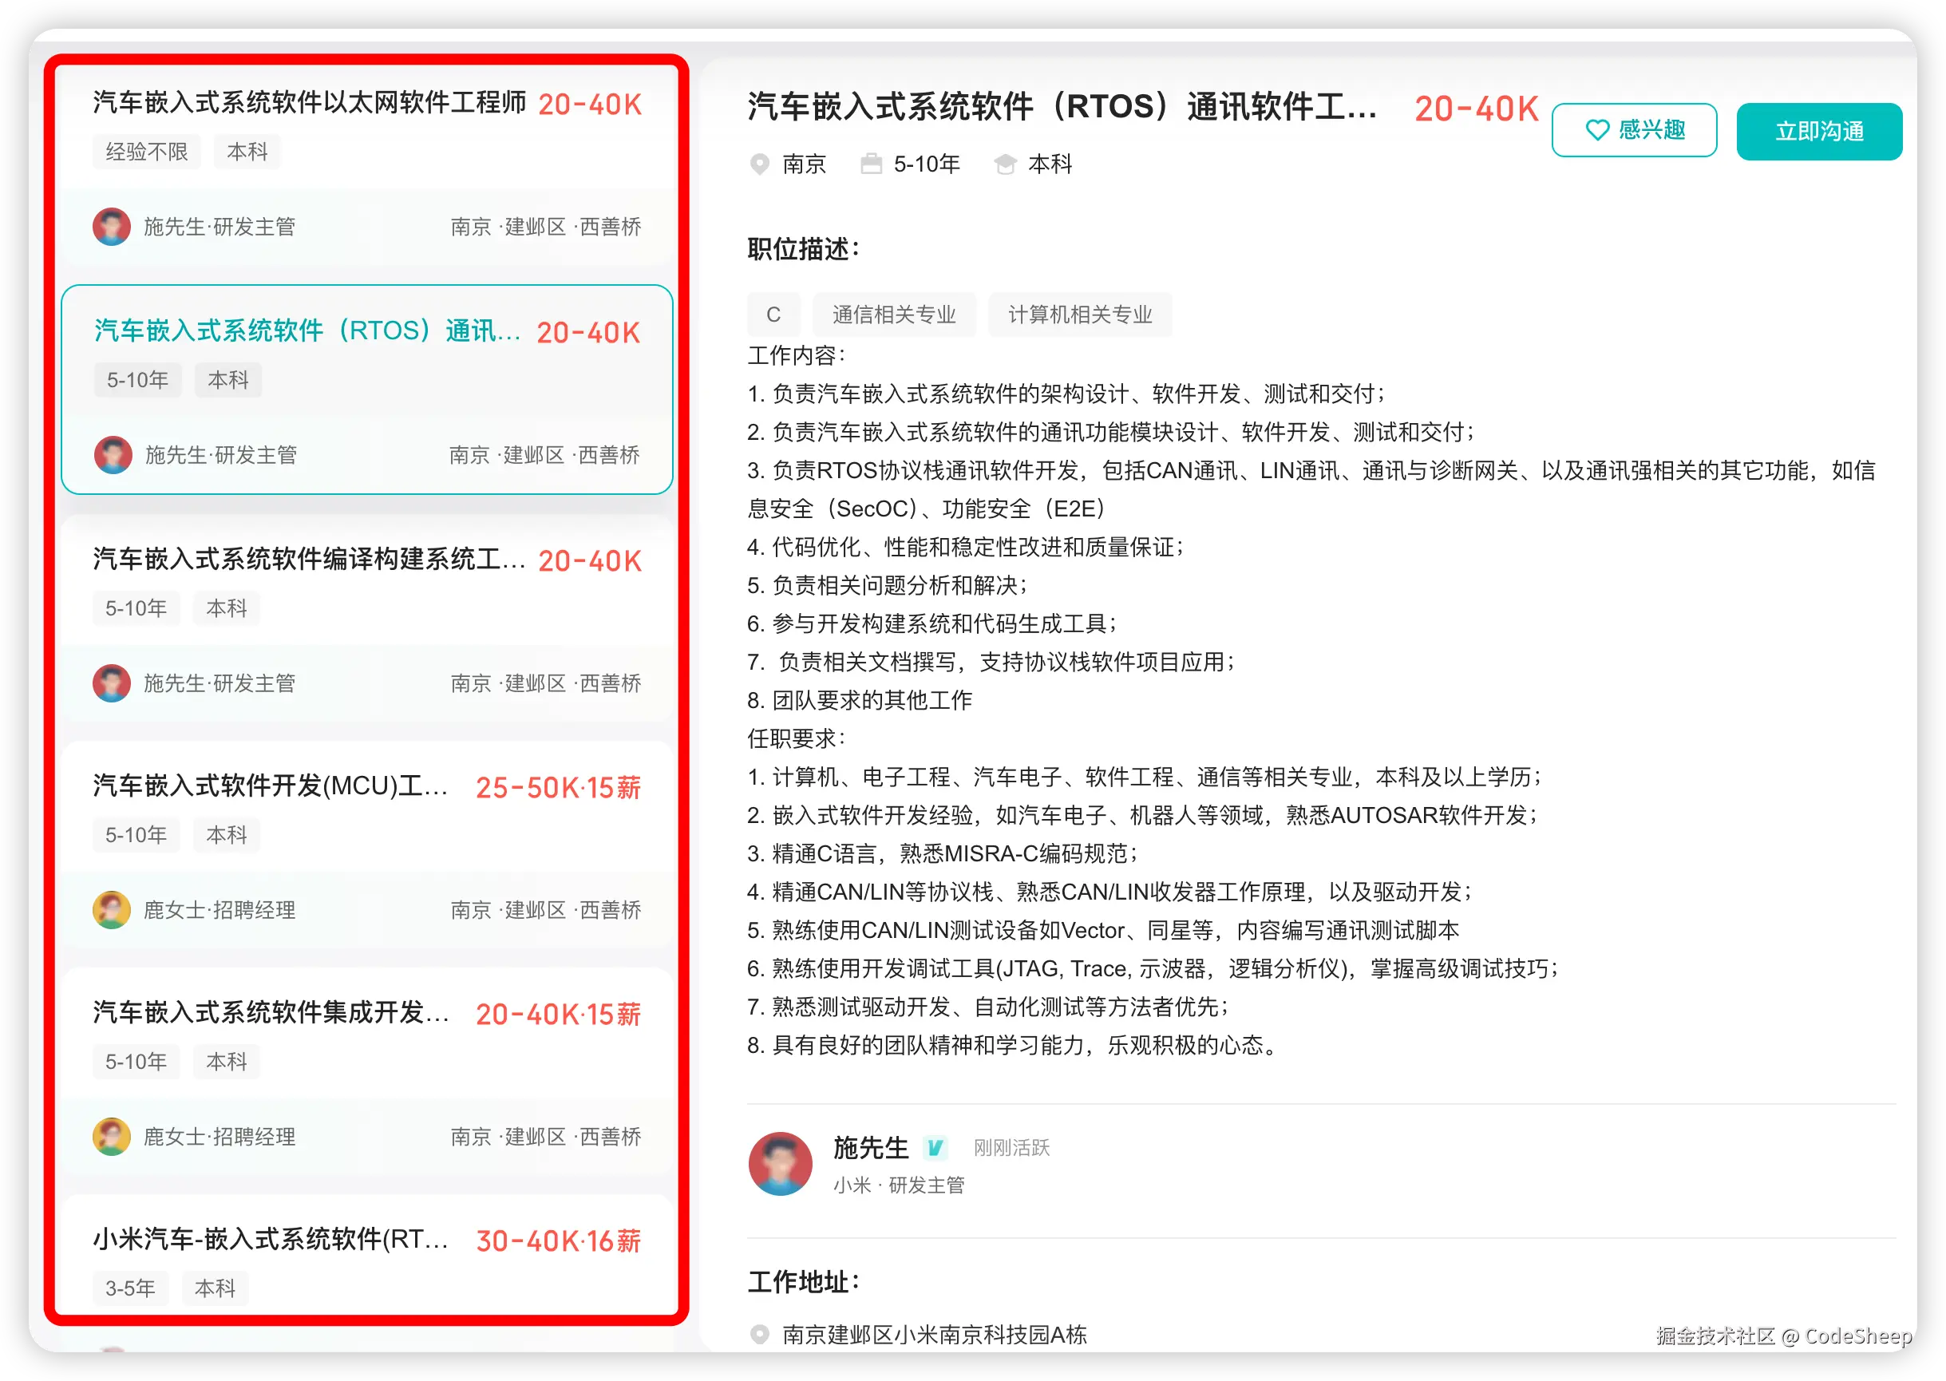Click 施先生's avatar in recruiter section
The height and width of the screenshot is (1381, 1946).
point(781,1163)
